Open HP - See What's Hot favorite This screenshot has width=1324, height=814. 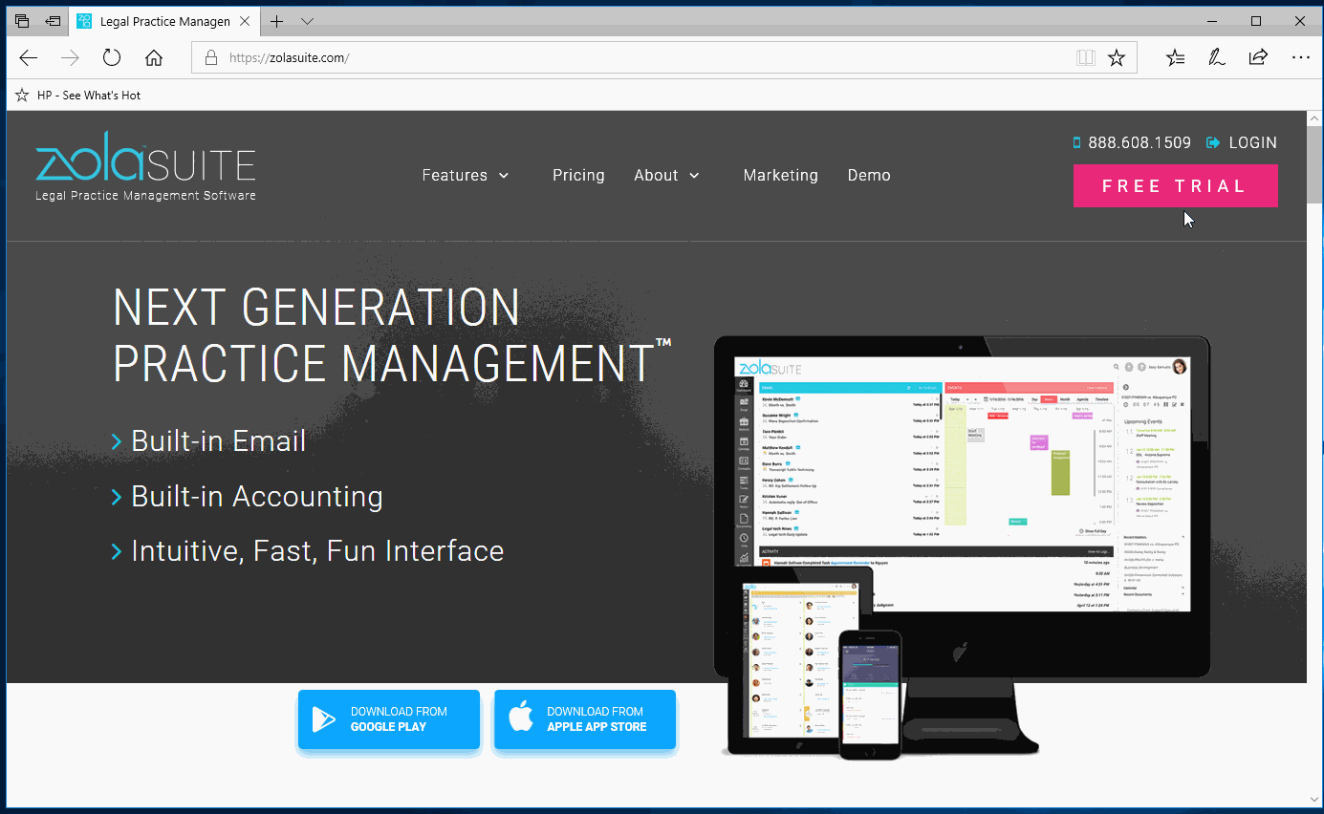(78, 96)
